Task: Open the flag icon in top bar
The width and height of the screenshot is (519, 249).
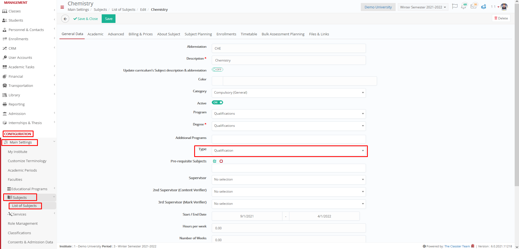Action: [x=455, y=6]
